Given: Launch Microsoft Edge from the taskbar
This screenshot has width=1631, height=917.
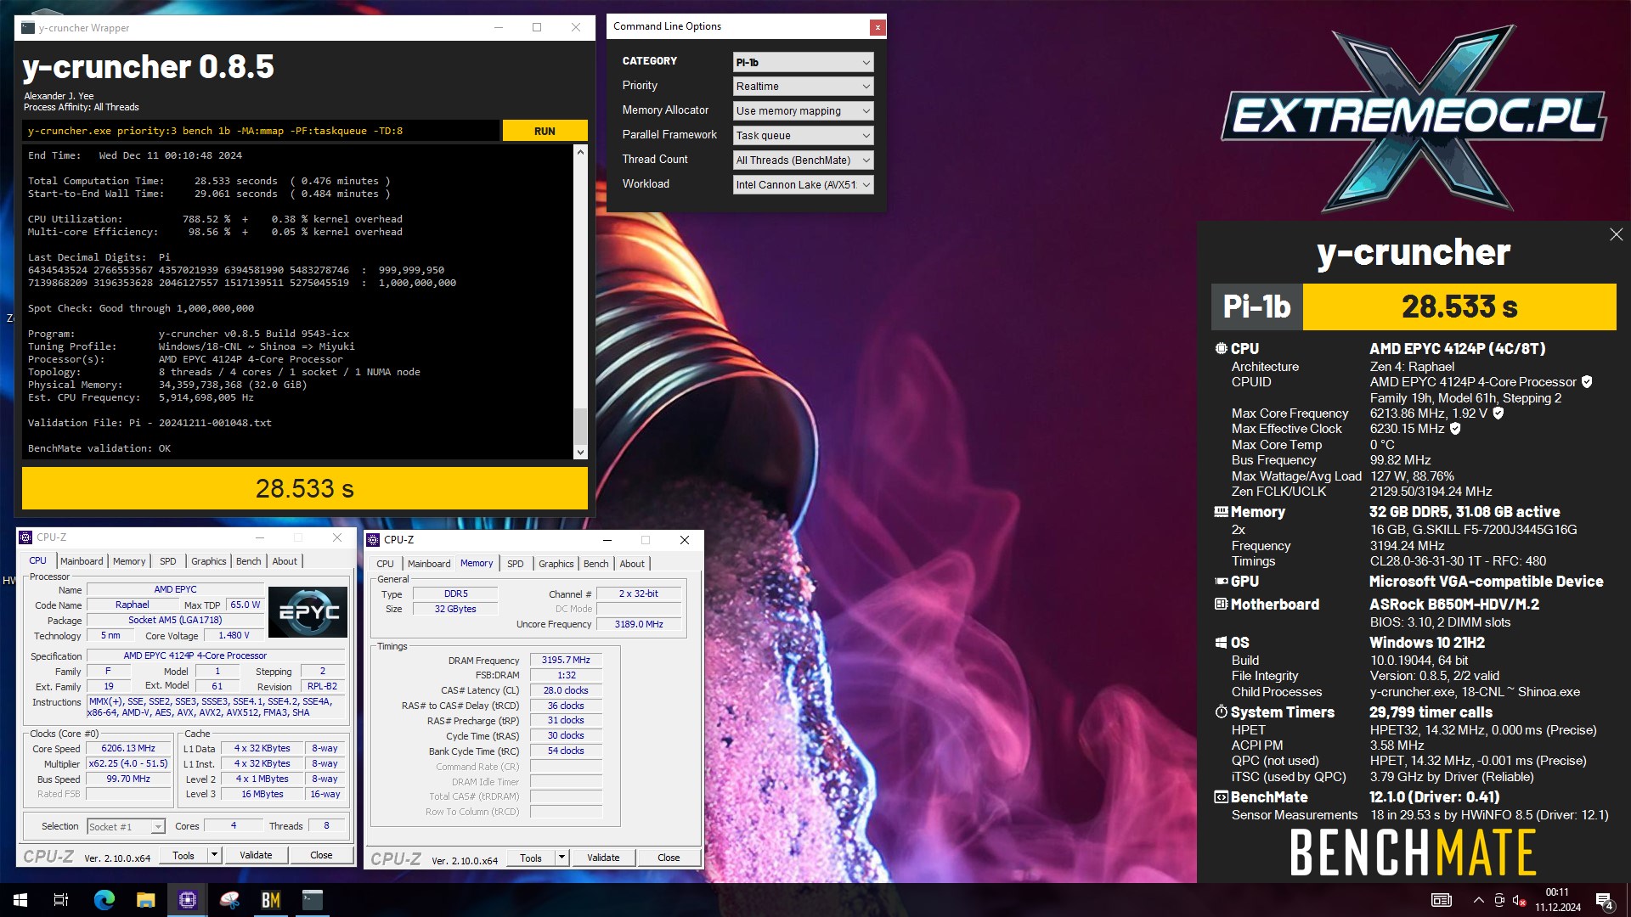Looking at the screenshot, I should tap(104, 900).
